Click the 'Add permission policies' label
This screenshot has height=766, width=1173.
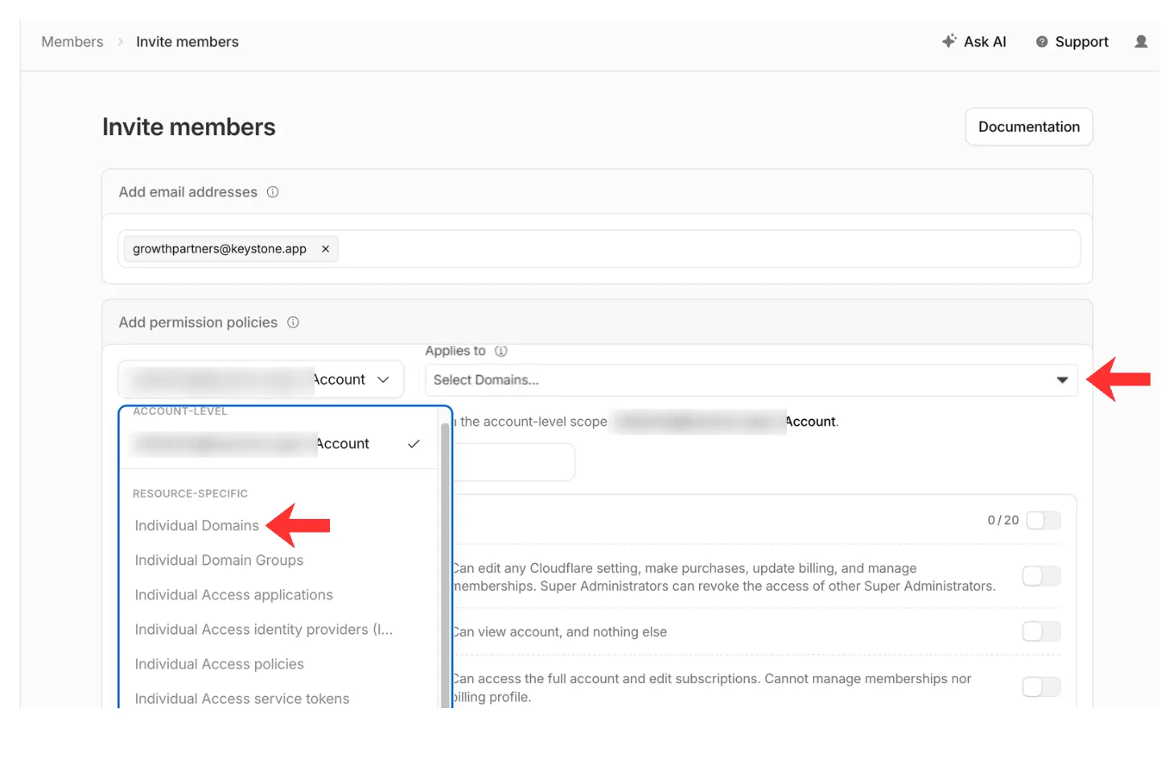(198, 323)
